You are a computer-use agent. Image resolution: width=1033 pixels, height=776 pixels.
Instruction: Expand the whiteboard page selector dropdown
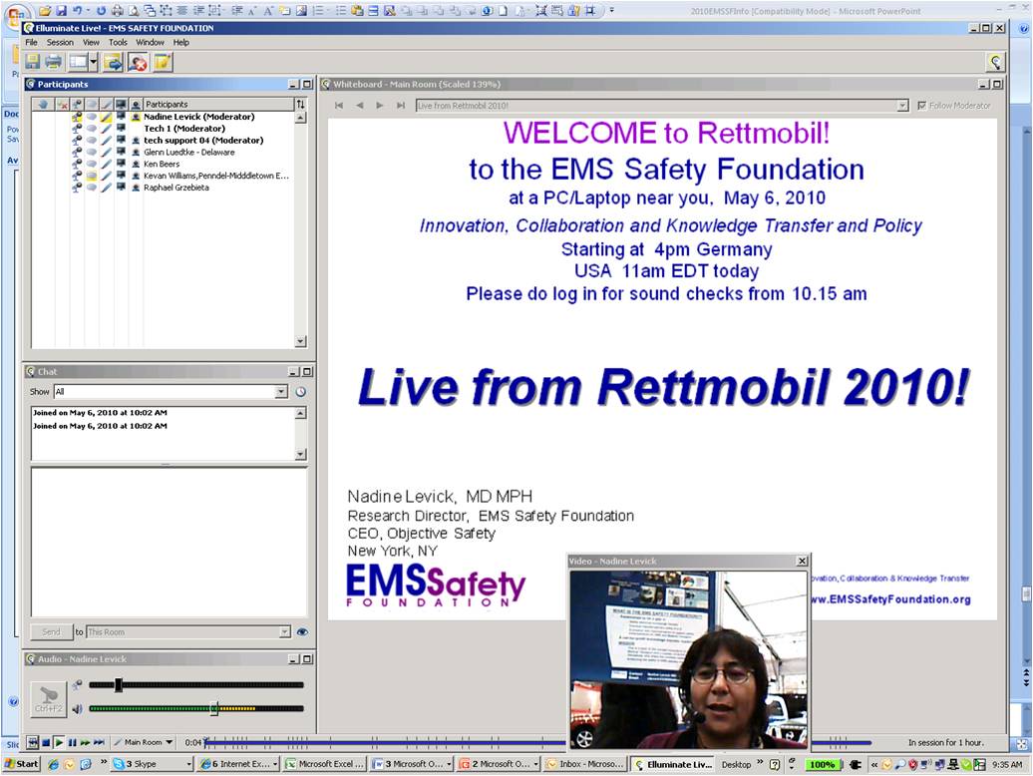point(902,105)
